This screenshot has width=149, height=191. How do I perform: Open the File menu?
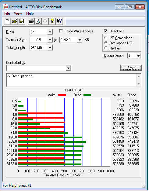click(7, 13)
